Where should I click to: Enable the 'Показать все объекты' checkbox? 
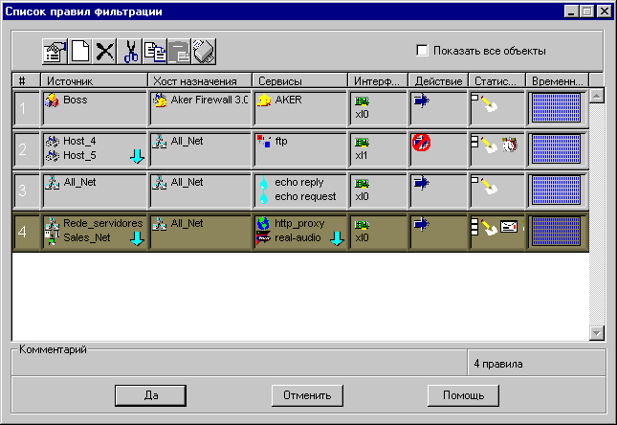pos(422,51)
